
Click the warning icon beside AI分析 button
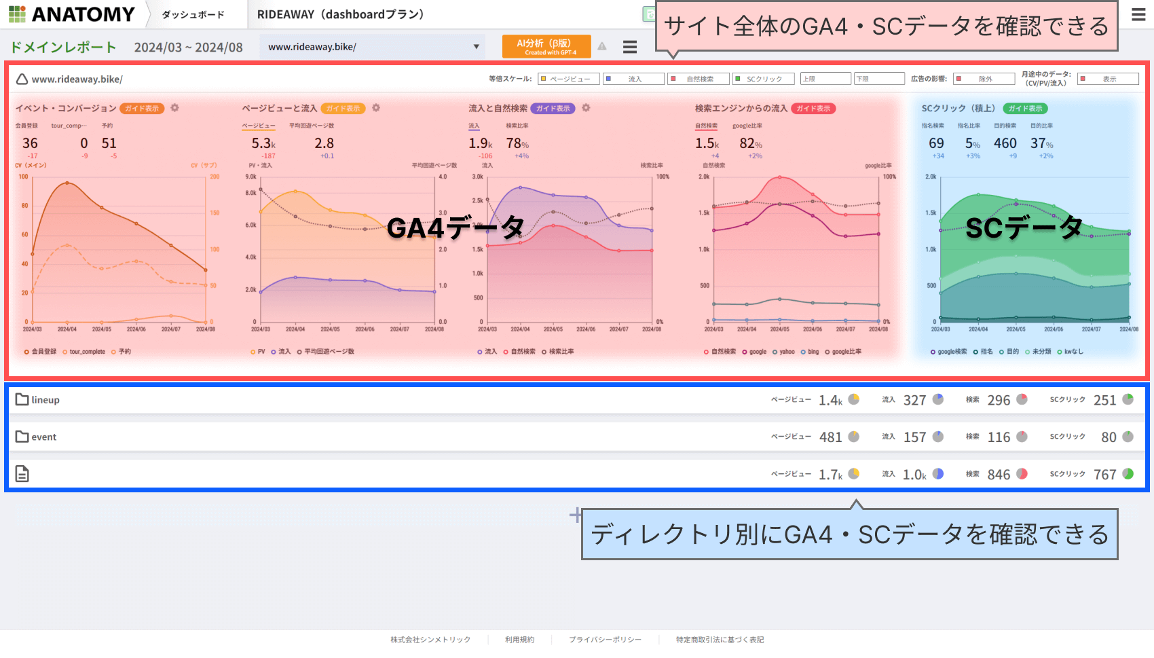[601, 47]
